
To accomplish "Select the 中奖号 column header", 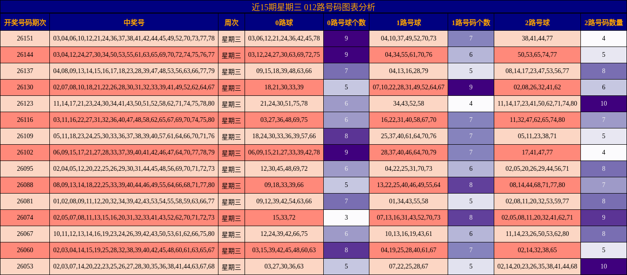I will pyautogui.click(x=134, y=22).
